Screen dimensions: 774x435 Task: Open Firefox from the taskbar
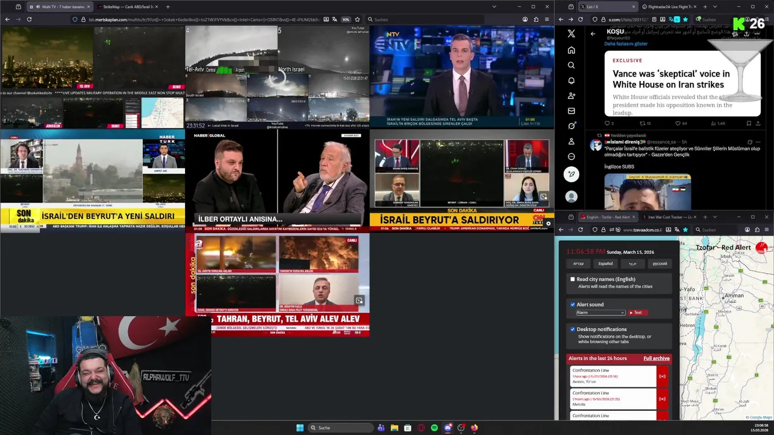(474, 428)
